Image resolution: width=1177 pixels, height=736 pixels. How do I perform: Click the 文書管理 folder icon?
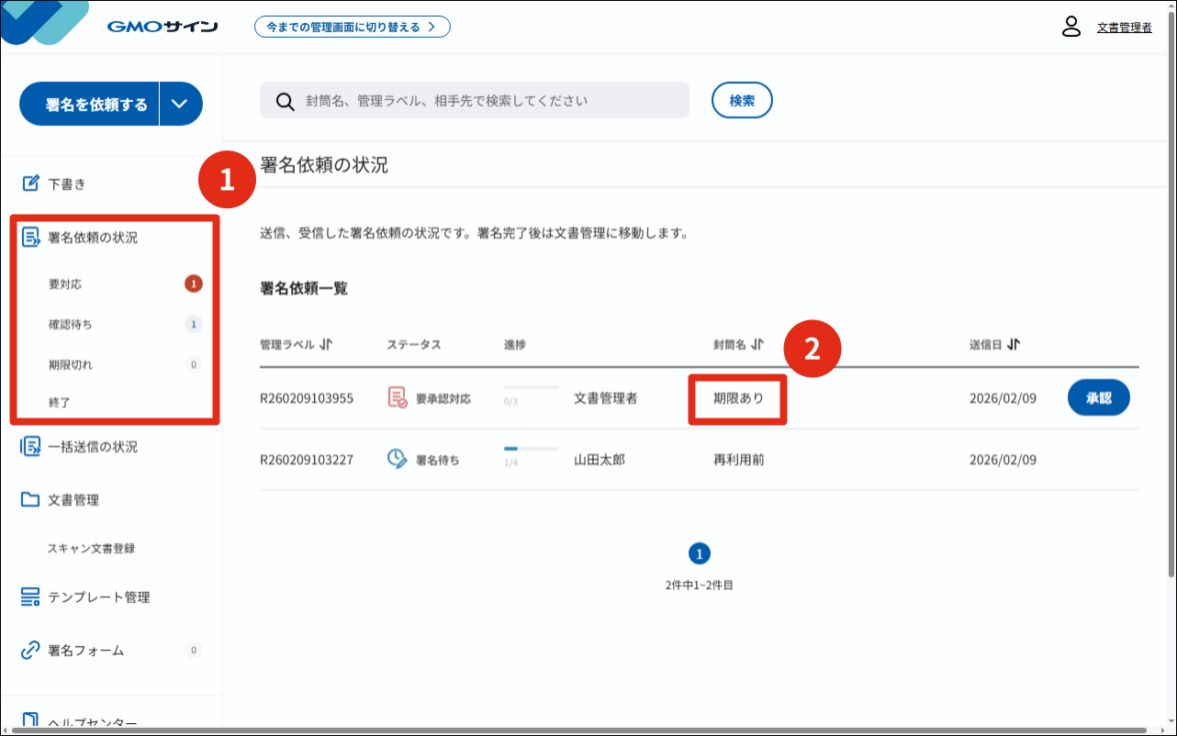tap(30, 500)
